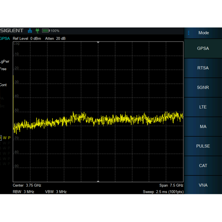Viewport: 222px width, 222px height.
Task: Click the Center 3.75 GHz frequency readout
Action: pos(27,185)
